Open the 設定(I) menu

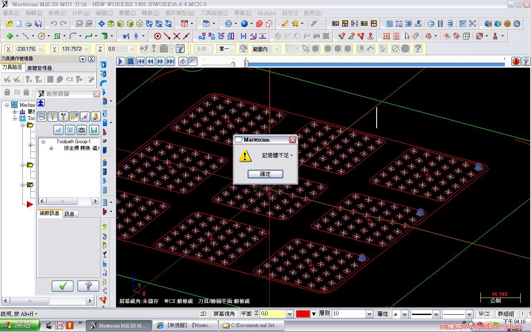tap(290, 13)
